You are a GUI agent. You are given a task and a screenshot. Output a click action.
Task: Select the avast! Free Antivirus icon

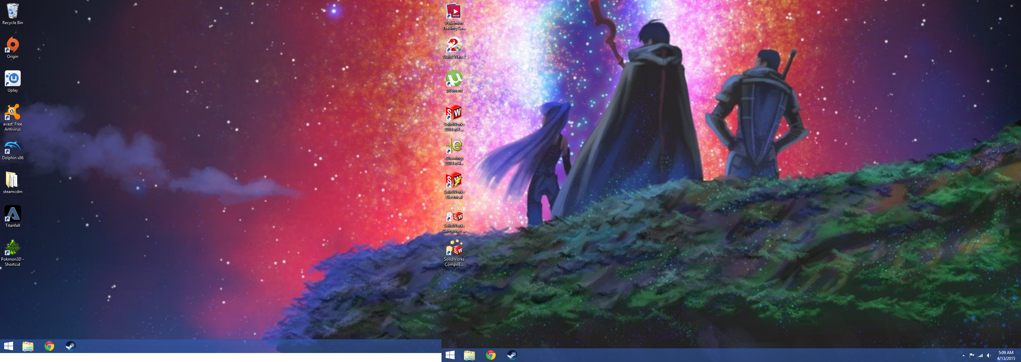12,118
